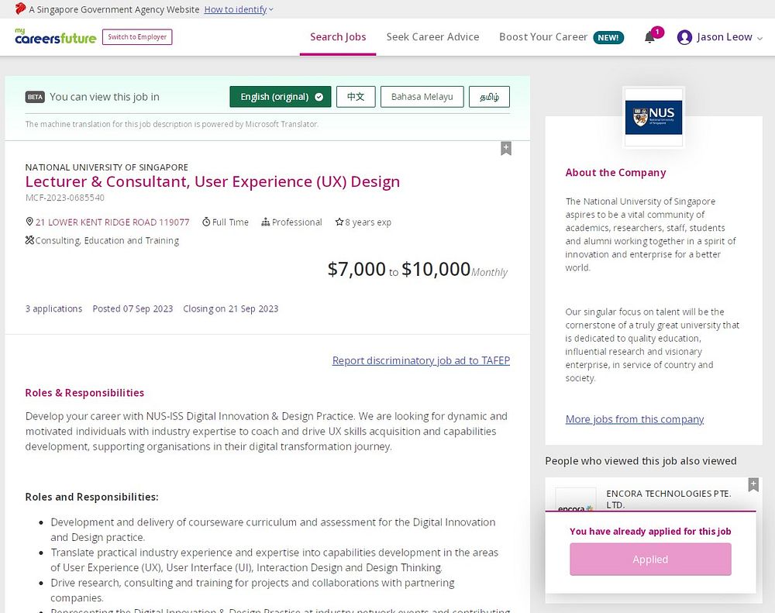View job in Chinese (中文)
Viewport: 775px width, 613px height.
click(356, 97)
